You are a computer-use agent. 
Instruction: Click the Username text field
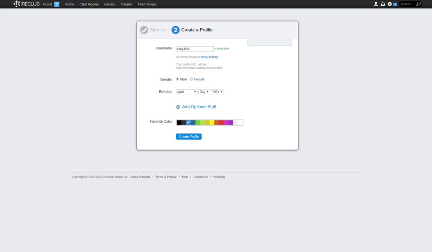pos(194,49)
